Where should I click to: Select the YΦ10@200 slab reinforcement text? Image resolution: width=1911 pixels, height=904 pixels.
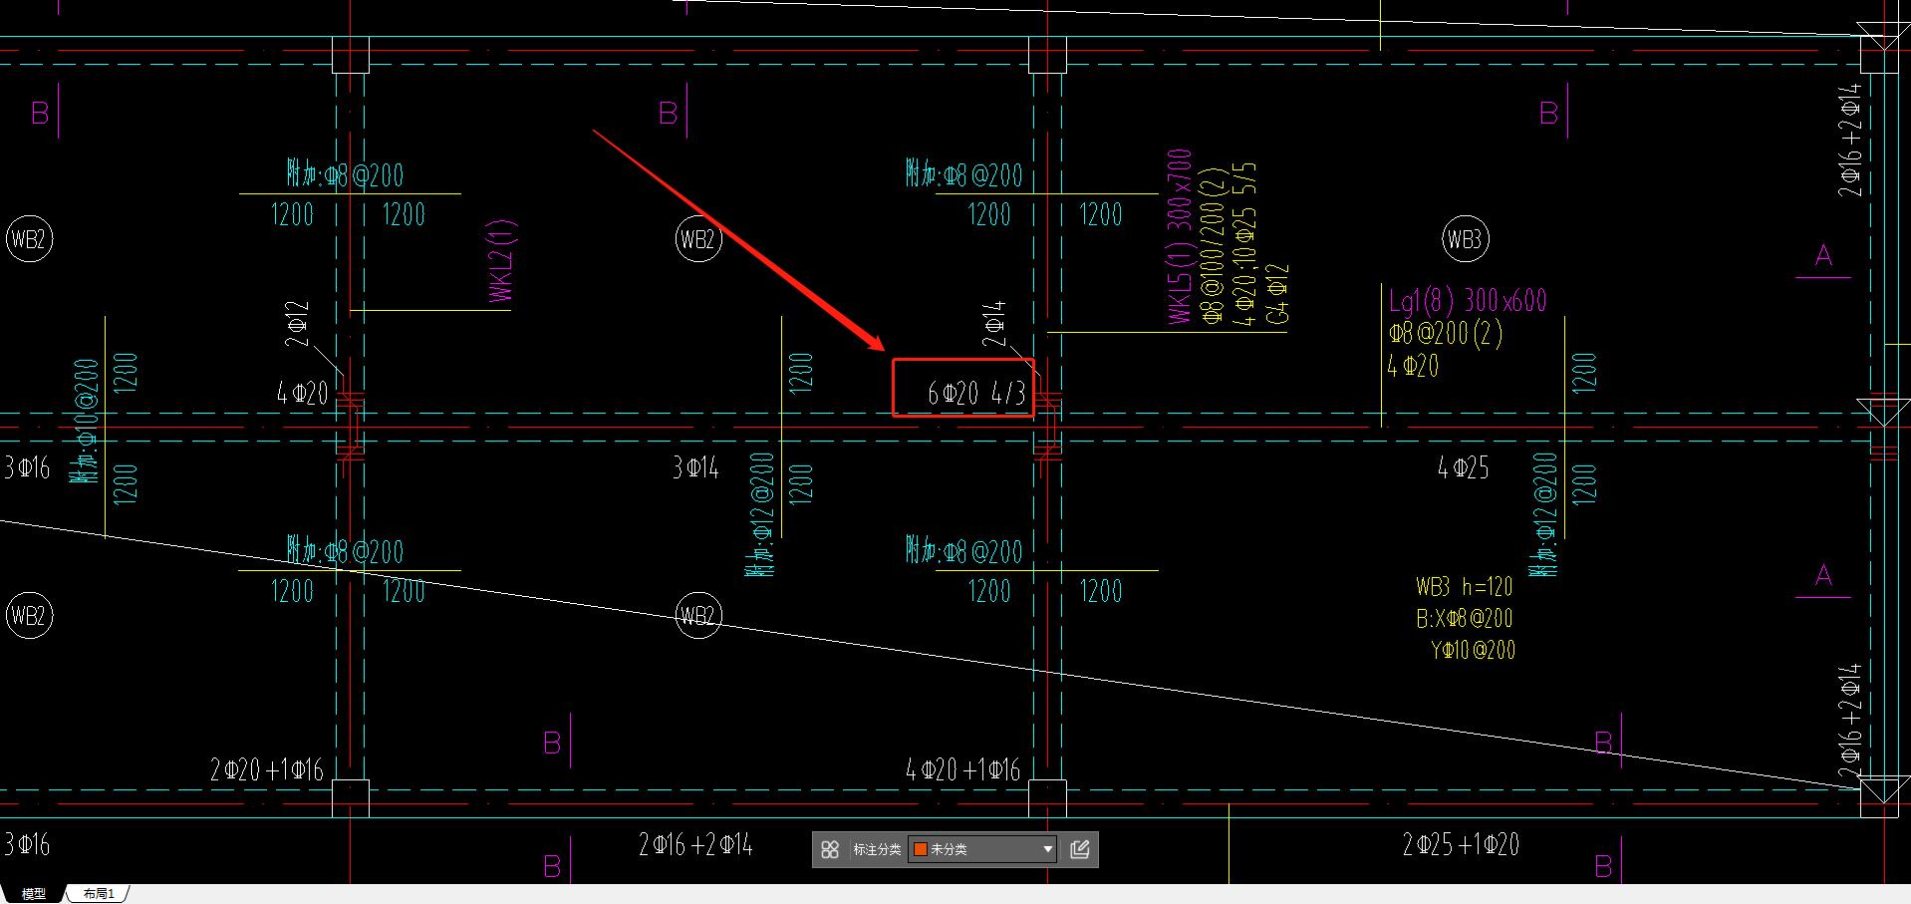[1473, 650]
